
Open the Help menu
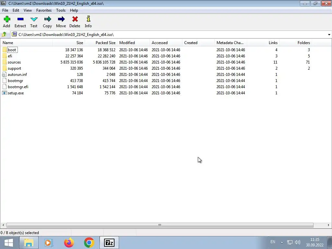tap(74, 10)
